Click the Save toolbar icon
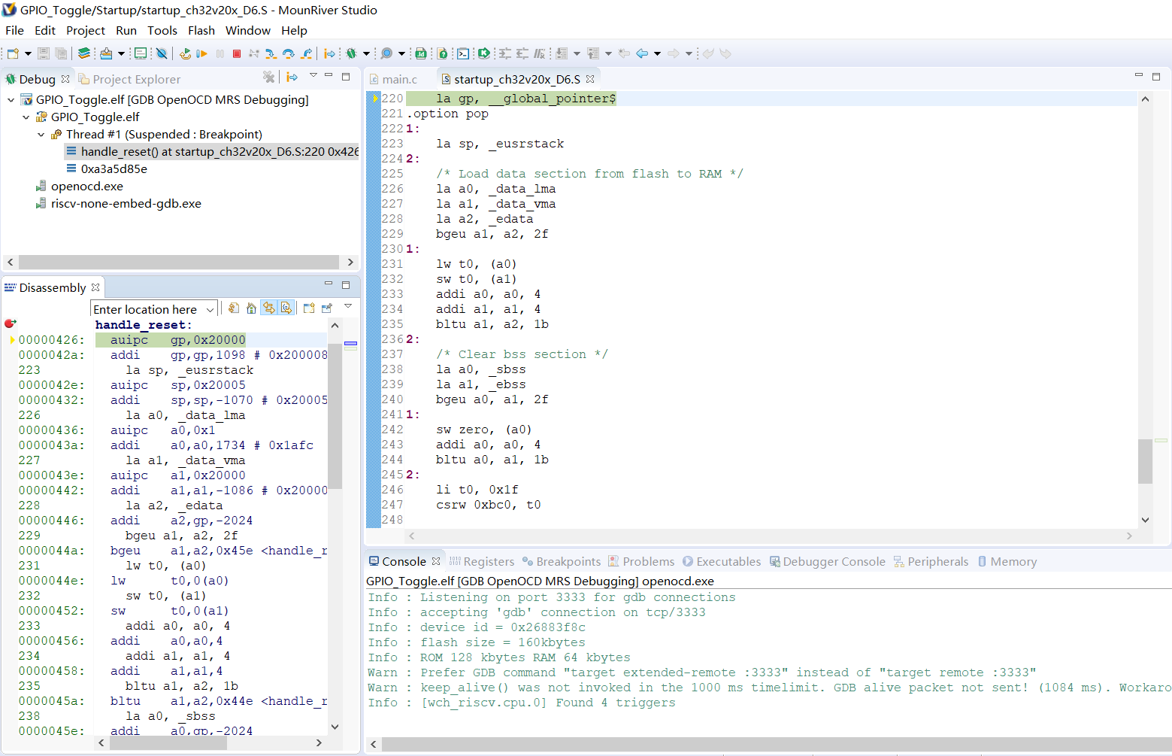1172x756 pixels. pyautogui.click(x=44, y=53)
